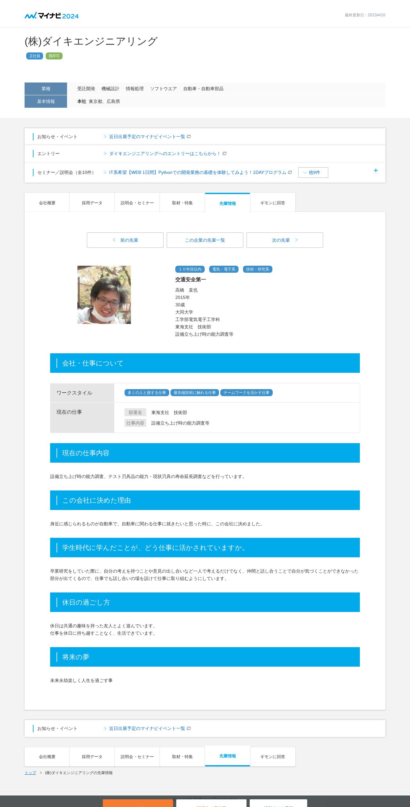410x807 pixels.
Task: Select the bottom 先輩情報 tab
Action: coord(228,756)
